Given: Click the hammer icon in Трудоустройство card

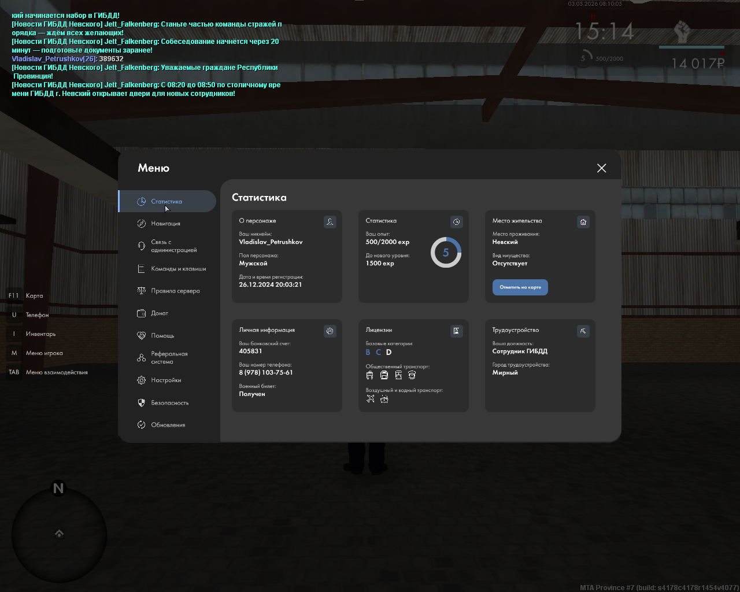Looking at the screenshot, I should pyautogui.click(x=583, y=331).
